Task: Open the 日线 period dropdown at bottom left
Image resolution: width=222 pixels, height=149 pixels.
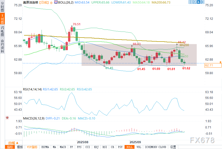Action: click(11, 143)
